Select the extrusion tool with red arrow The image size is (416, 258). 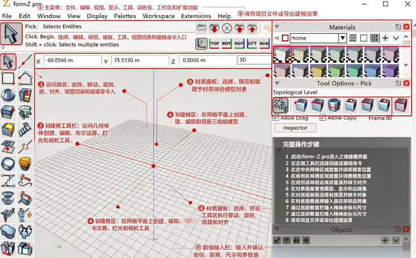click(25, 96)
